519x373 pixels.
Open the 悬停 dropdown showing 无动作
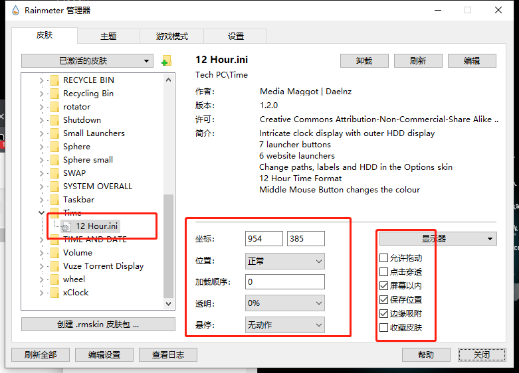pyautogui.click(x=285, y=325)
